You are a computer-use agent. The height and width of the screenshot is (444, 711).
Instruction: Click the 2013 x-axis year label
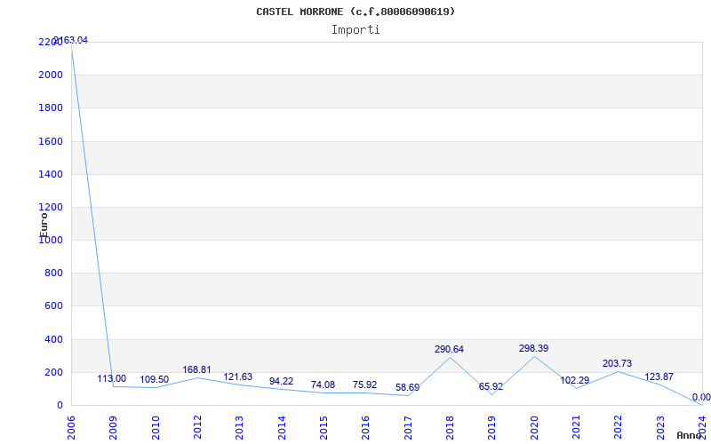239,428
